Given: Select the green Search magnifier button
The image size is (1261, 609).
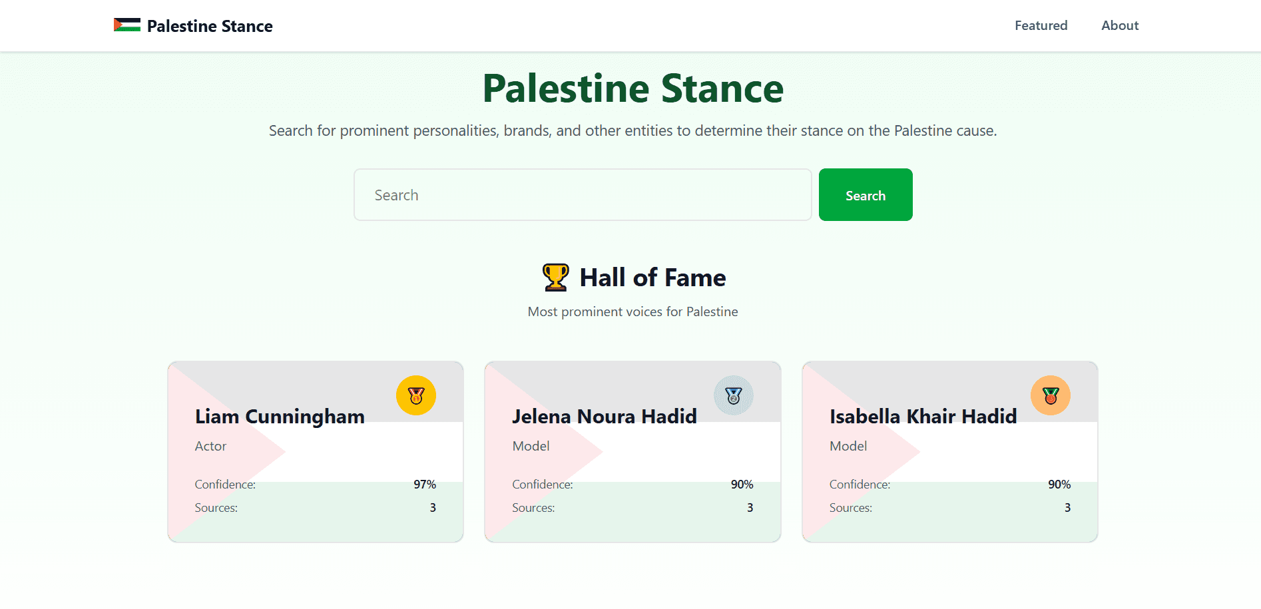Looking at the screenshot, I should pyautogui.click(x=865, y=194).
